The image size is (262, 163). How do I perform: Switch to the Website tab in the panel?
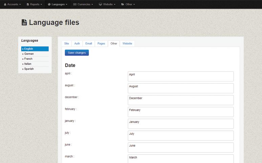[127, 43]
